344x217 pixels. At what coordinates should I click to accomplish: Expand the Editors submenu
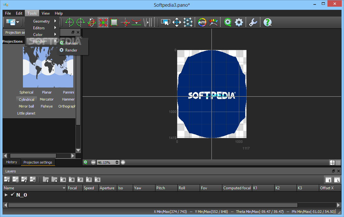pyautogui.click(x=43, y=28)
